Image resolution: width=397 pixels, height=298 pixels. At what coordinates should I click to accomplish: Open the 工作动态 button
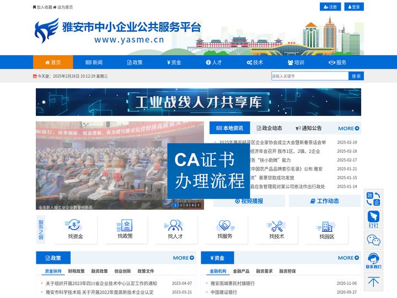(x=325, y=201)
